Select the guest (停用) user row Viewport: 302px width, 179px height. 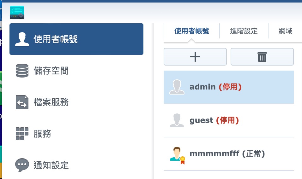click(x=229, y=120)
